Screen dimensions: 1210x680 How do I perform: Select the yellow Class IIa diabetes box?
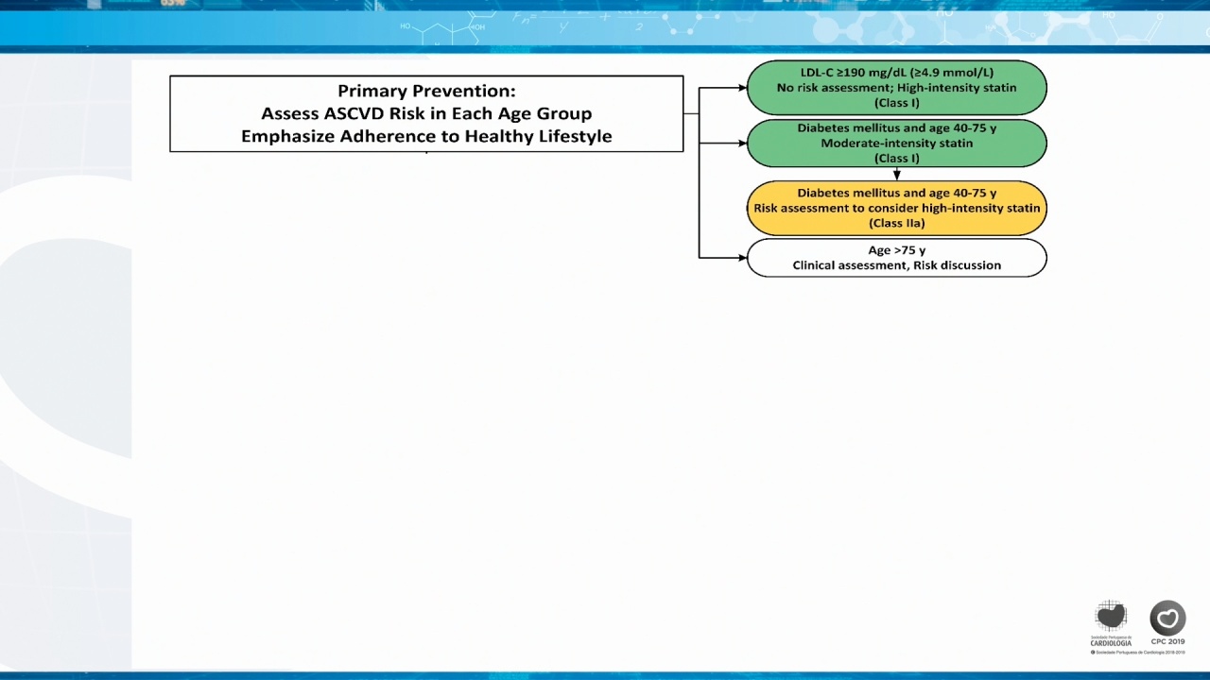tap(896, 208)
